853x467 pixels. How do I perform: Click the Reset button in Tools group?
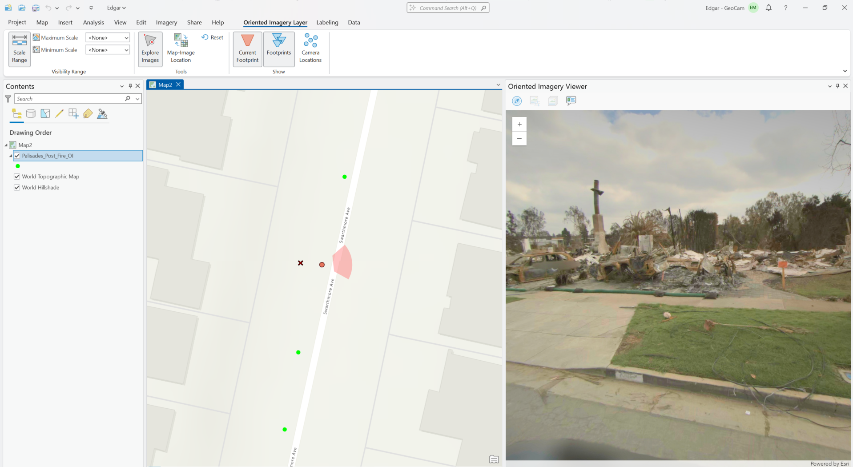(x=213, y=37)
